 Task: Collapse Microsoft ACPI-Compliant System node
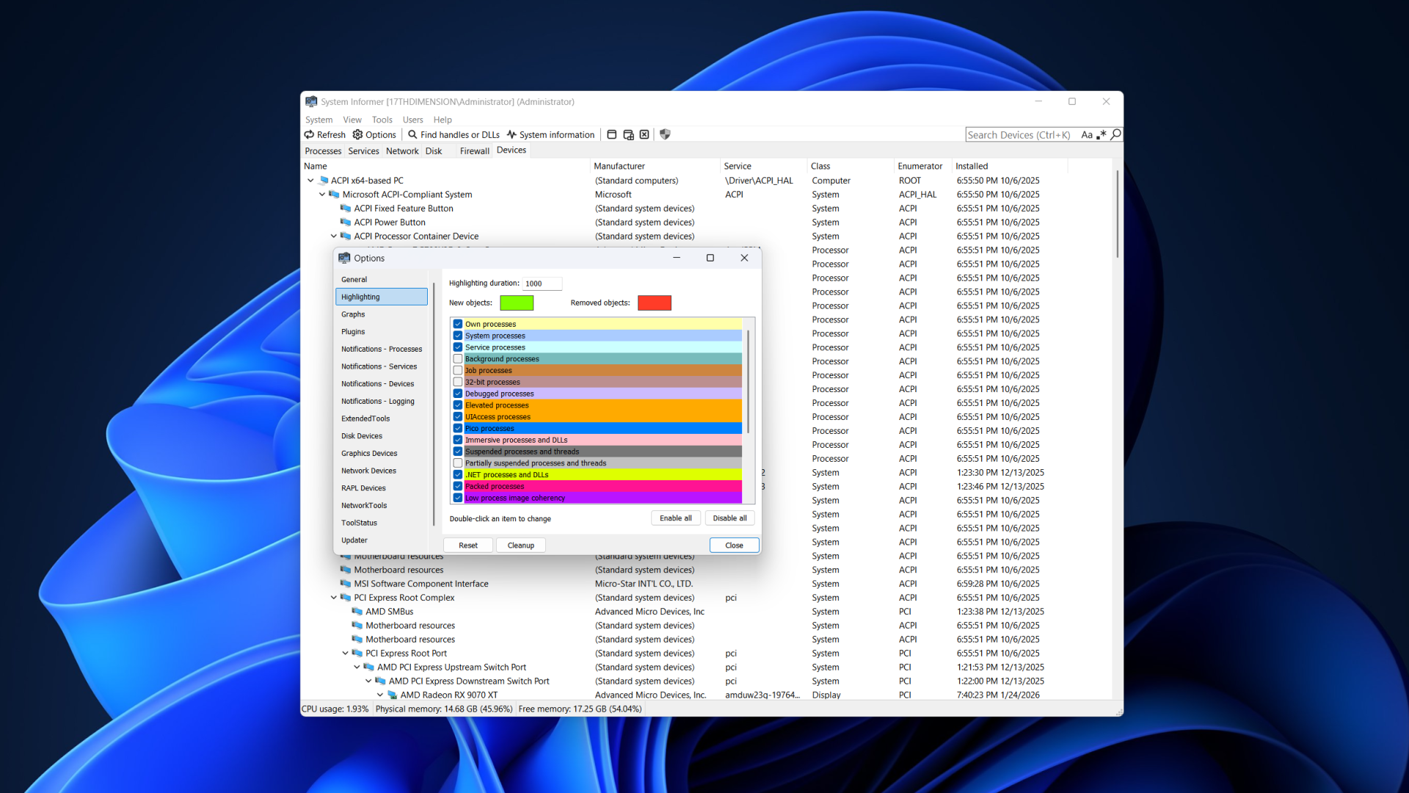click(x=322, y=195)
